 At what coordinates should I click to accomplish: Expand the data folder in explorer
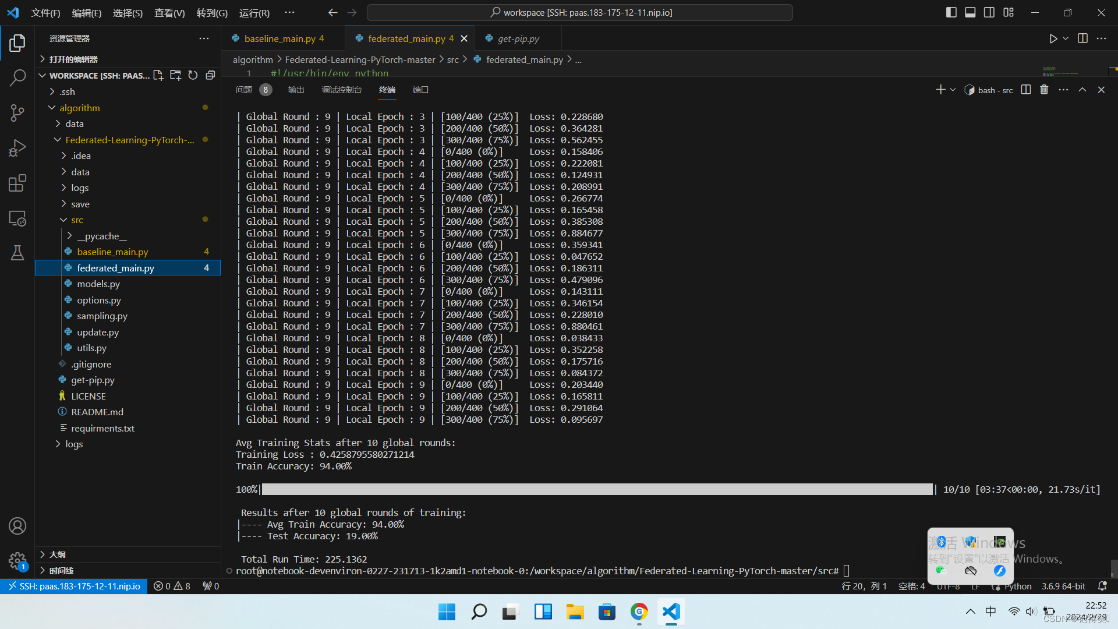(x=80, y=123)
